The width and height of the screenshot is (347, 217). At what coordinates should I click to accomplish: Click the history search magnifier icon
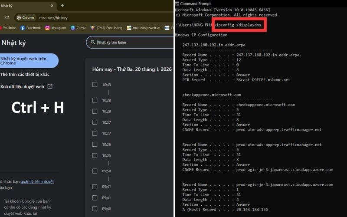click(x=93, y=42)
